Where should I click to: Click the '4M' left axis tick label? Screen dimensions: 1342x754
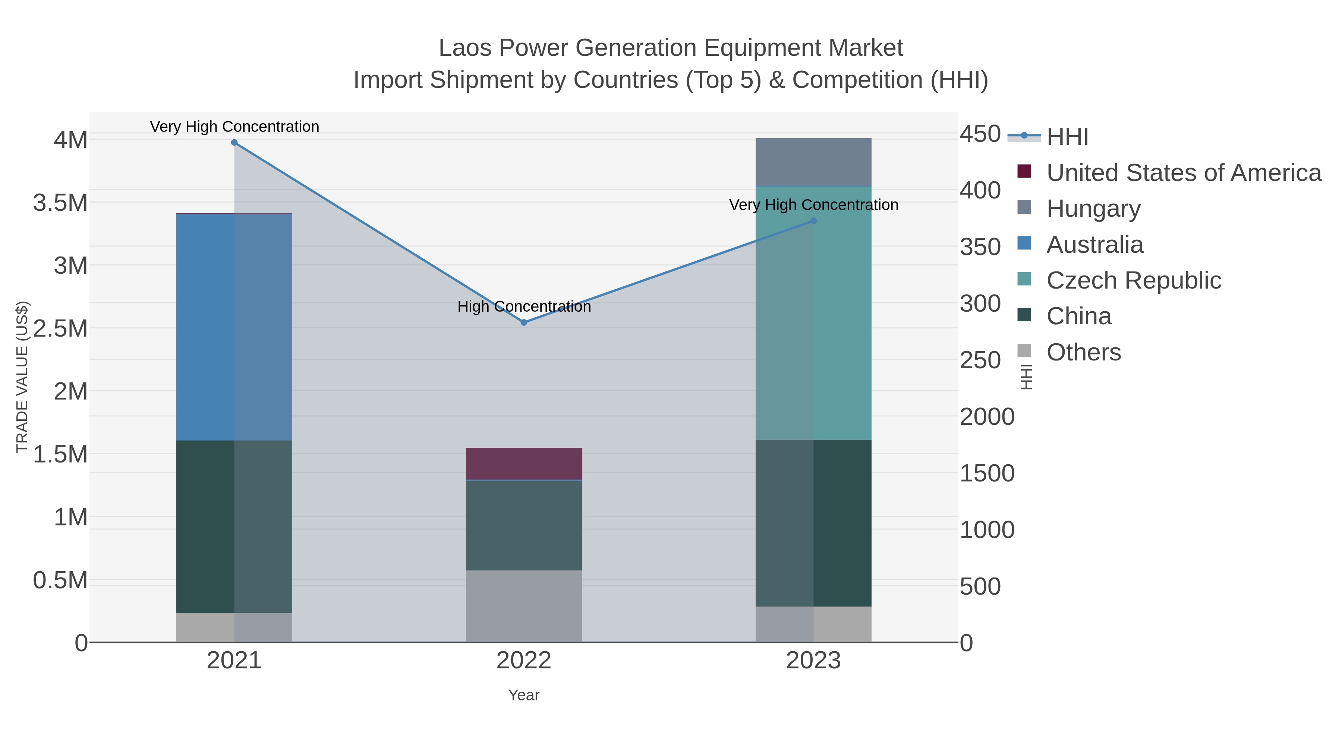tap(71, 140)
